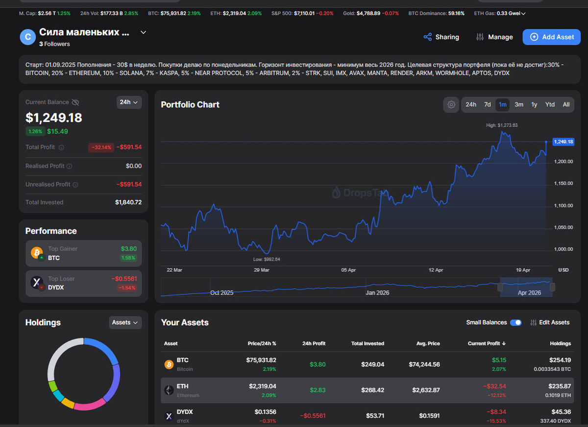
Task: Click the S&P 500 value in the ticker
Action: click(305, 13)
